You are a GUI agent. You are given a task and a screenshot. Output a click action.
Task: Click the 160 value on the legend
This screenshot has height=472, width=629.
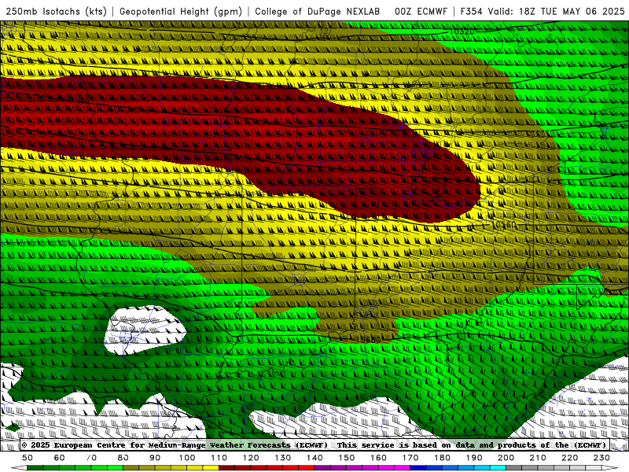coord(379,458)
